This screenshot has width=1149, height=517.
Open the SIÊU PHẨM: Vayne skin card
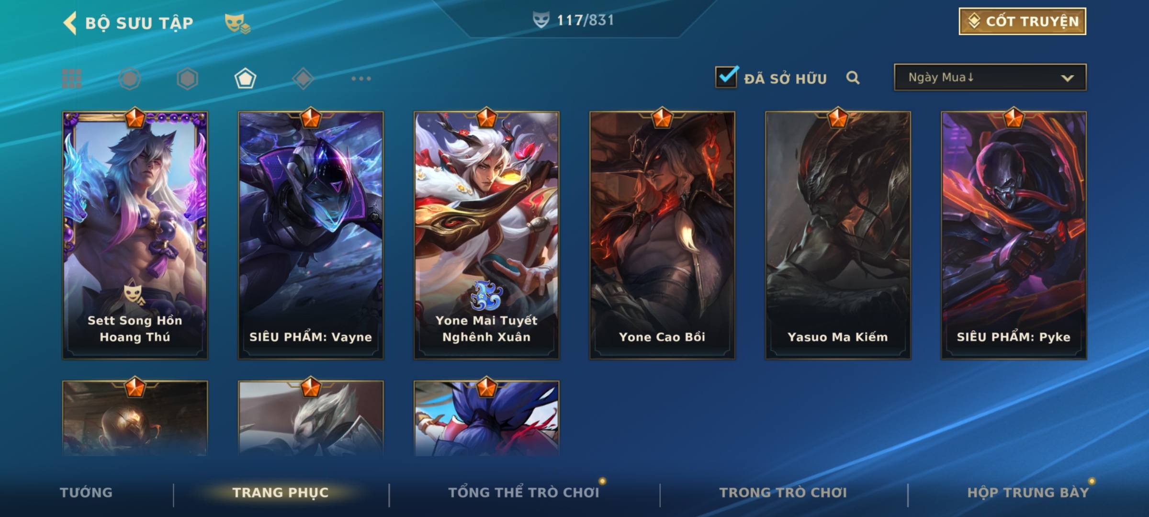pos(311,235)
